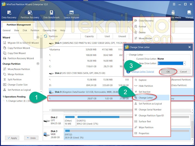The width and height of the screenshot is (195, 146).
Task: Confirm with OK in Change Drive Letter
Action: tap(168, 72)
